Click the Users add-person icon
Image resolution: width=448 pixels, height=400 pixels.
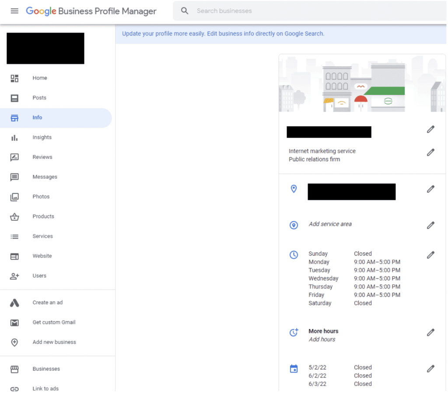point(14,276)
